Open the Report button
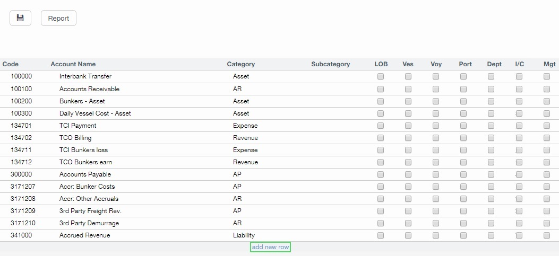559x256 pixels. 58,18
